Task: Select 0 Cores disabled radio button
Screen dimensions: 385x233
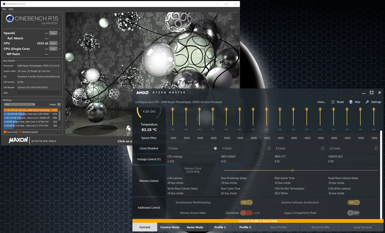Action: click(x=215, y=148)
